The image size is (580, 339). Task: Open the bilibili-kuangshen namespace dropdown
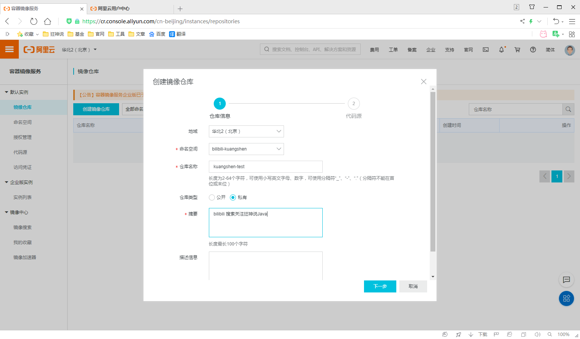246,149
